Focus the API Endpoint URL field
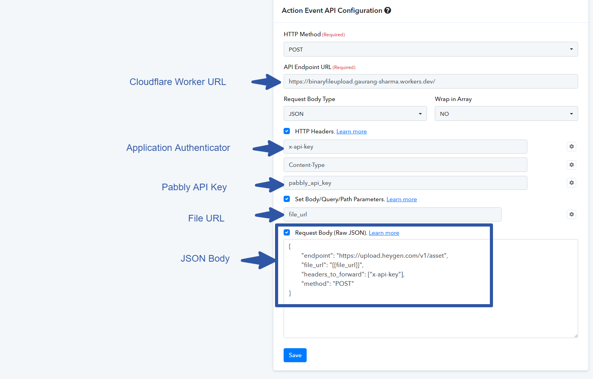 [430, 81]
